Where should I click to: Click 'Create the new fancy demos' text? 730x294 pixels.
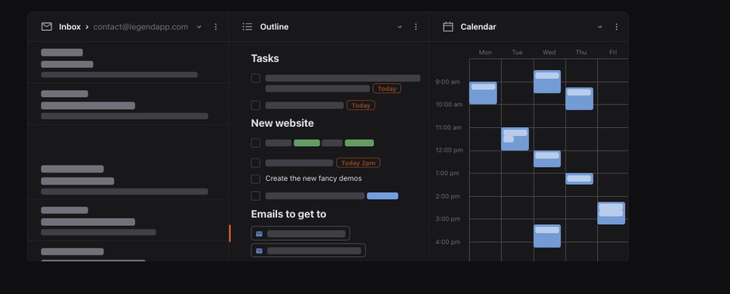pyautogui.click(x=313, y=178)
